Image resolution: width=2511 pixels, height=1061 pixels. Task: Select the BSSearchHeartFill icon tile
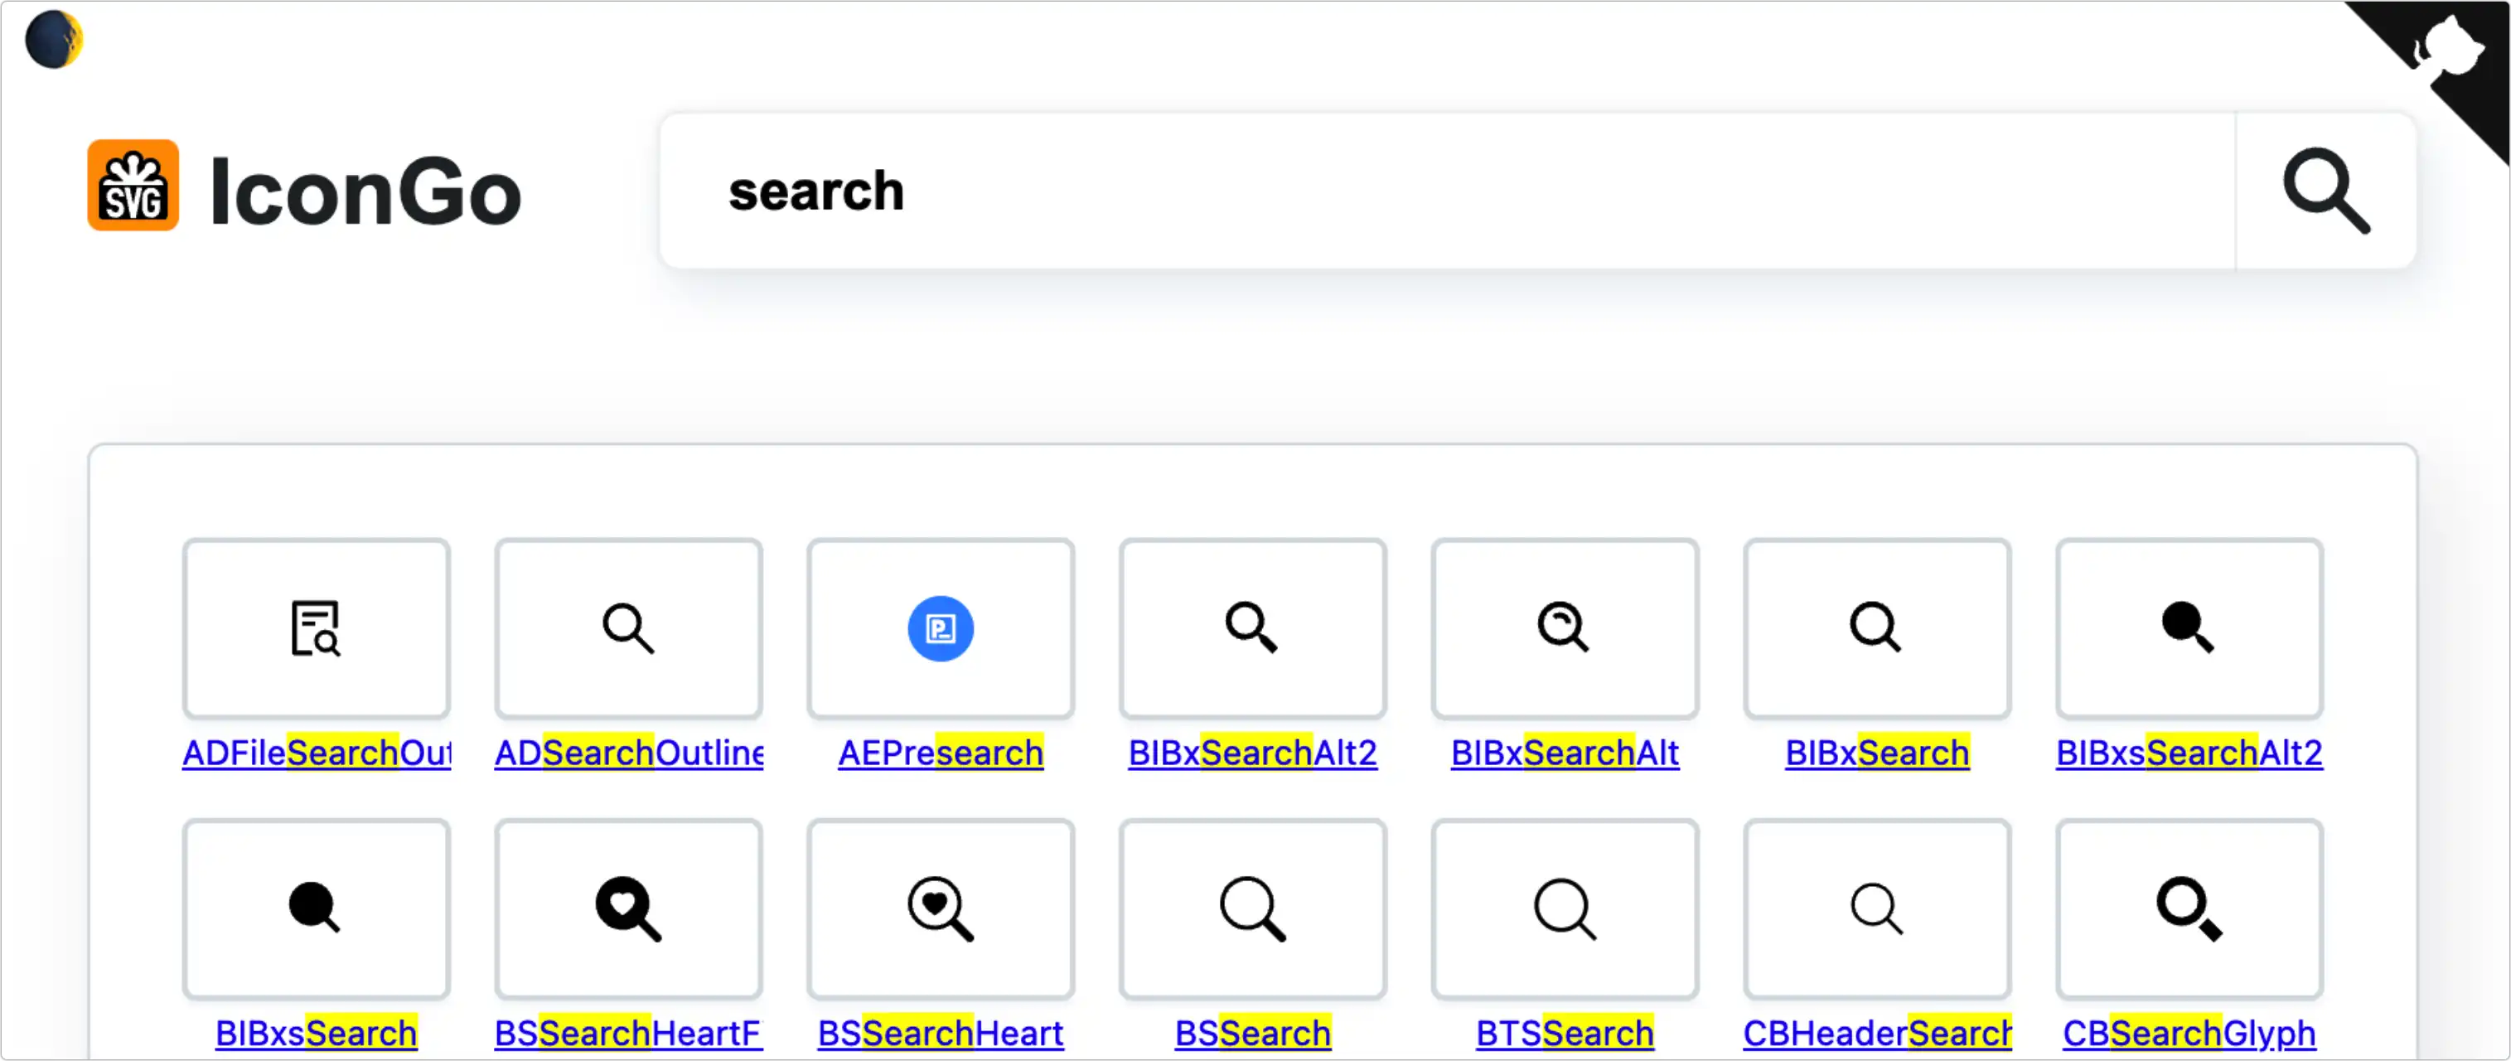point(629,908)
